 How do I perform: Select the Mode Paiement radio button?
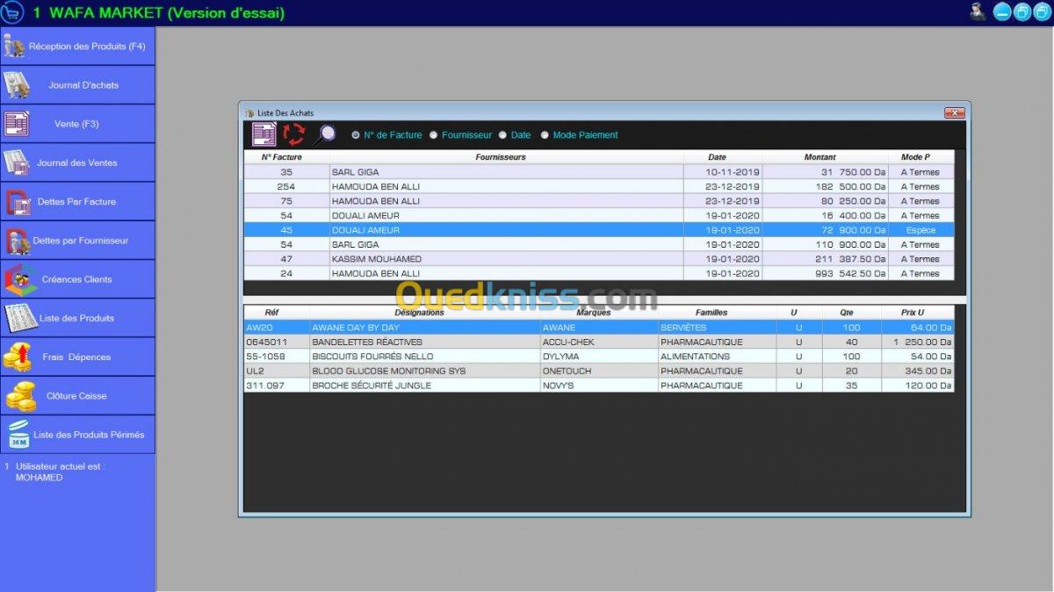click(545, 135)
